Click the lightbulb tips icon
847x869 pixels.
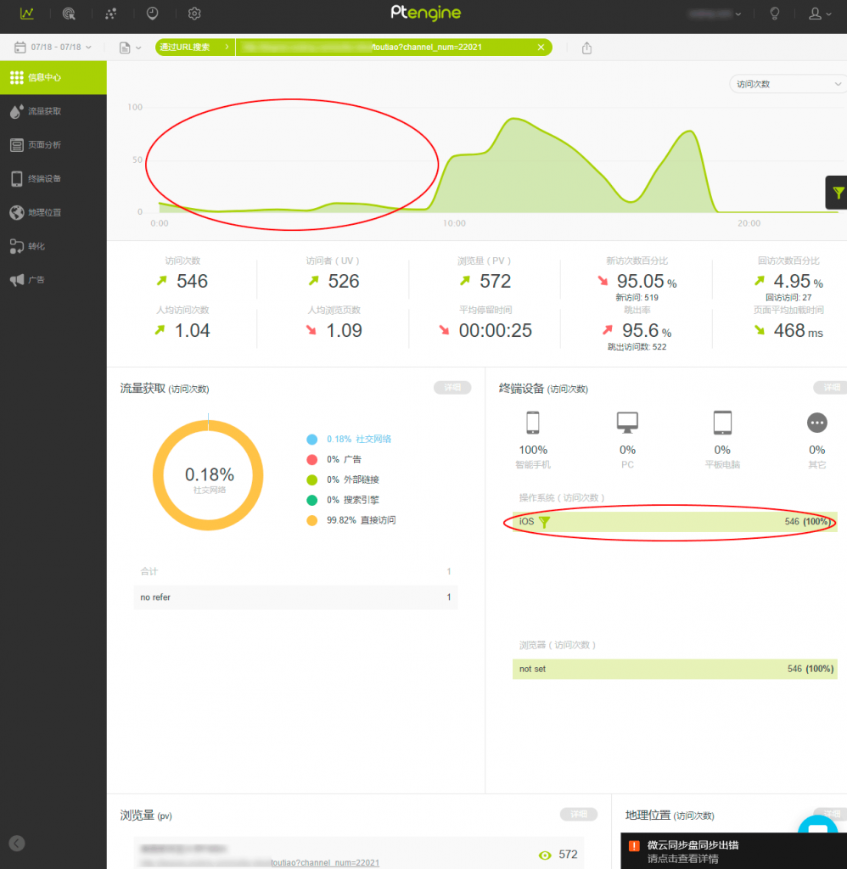click(774, 14)
